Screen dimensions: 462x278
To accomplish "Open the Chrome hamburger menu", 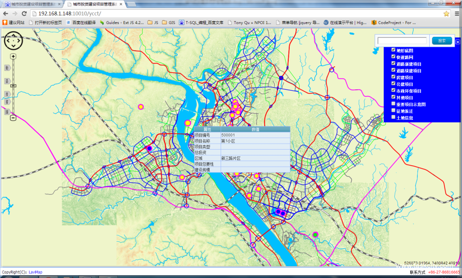I will pos(456,13).
